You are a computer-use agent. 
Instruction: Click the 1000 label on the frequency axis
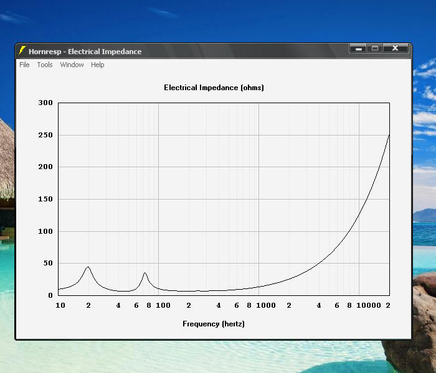tap(266, 305)
